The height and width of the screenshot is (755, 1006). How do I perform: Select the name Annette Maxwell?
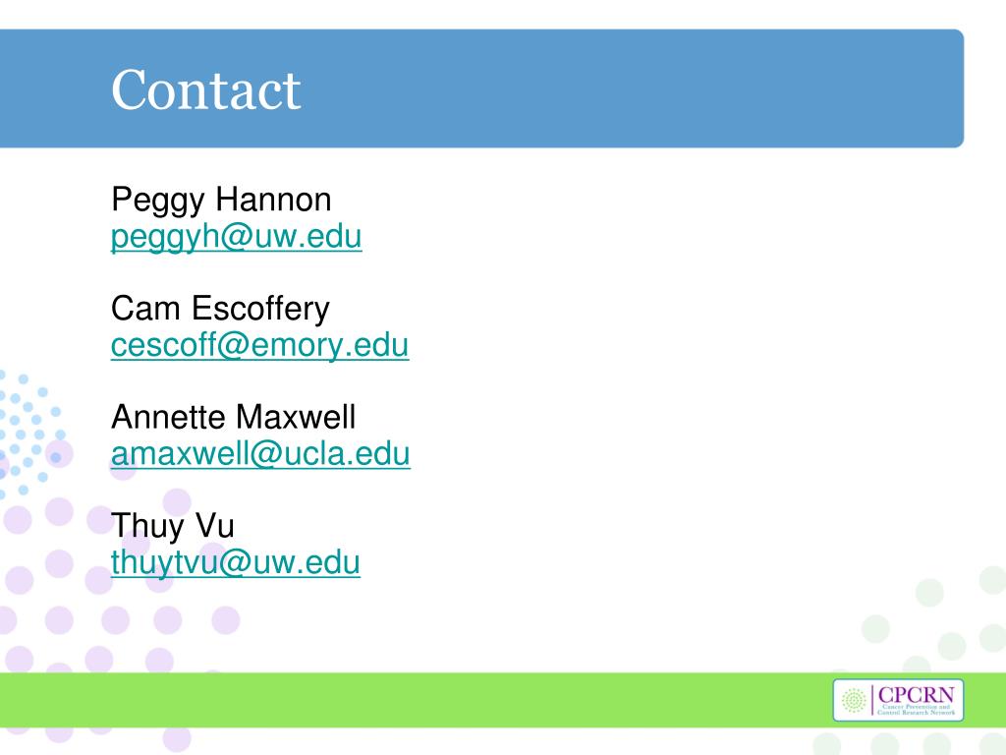234,417
